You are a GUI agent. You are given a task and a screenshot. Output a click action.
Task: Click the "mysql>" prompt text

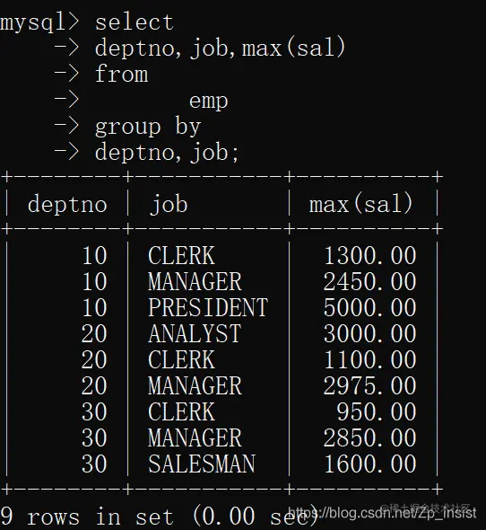tap(39, 23)
